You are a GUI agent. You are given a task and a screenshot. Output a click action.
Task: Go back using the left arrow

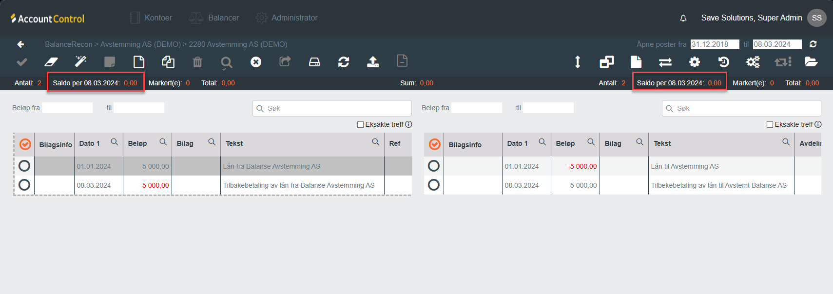pos(20,44)
